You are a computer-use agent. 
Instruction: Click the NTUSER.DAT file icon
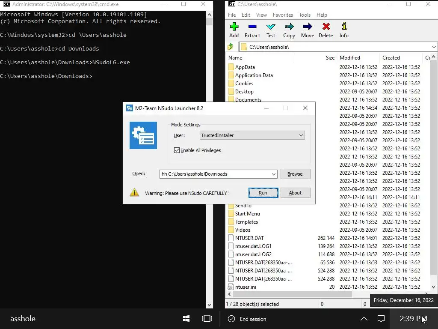coord(231,238)
